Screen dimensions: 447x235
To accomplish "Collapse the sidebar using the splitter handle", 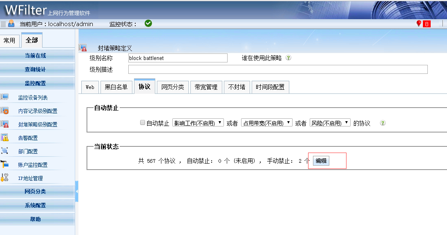I will click(77, 191).
